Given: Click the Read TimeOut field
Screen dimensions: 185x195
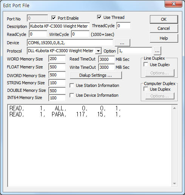Looking at the screenshot, I should [x=106, y=59].
